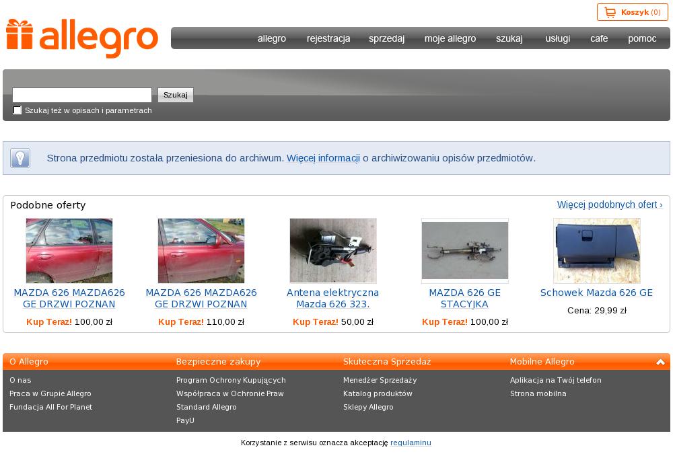The width and height of the screenshot is (673, 456).
Task: Open the szukaj navigation item
Action: (509, 38)
